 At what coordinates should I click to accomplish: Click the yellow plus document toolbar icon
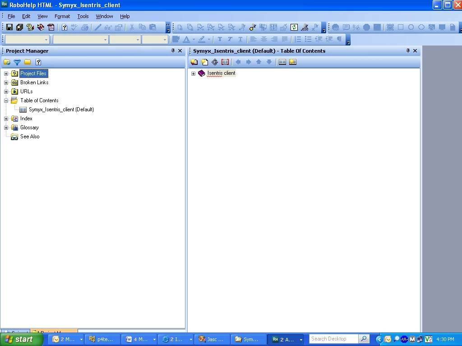[x=253, y=27]
